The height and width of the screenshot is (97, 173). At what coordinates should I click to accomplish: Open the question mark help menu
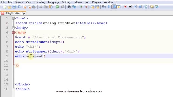pos(117,2)
